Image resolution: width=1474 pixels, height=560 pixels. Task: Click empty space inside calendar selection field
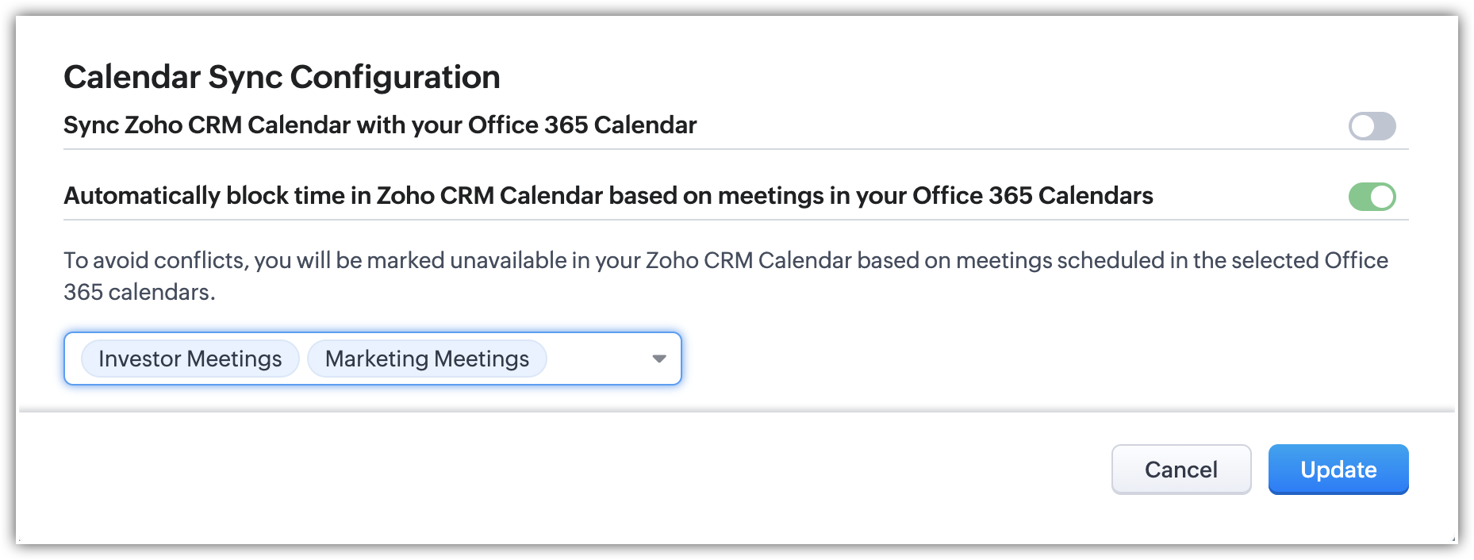coord(595,359)
